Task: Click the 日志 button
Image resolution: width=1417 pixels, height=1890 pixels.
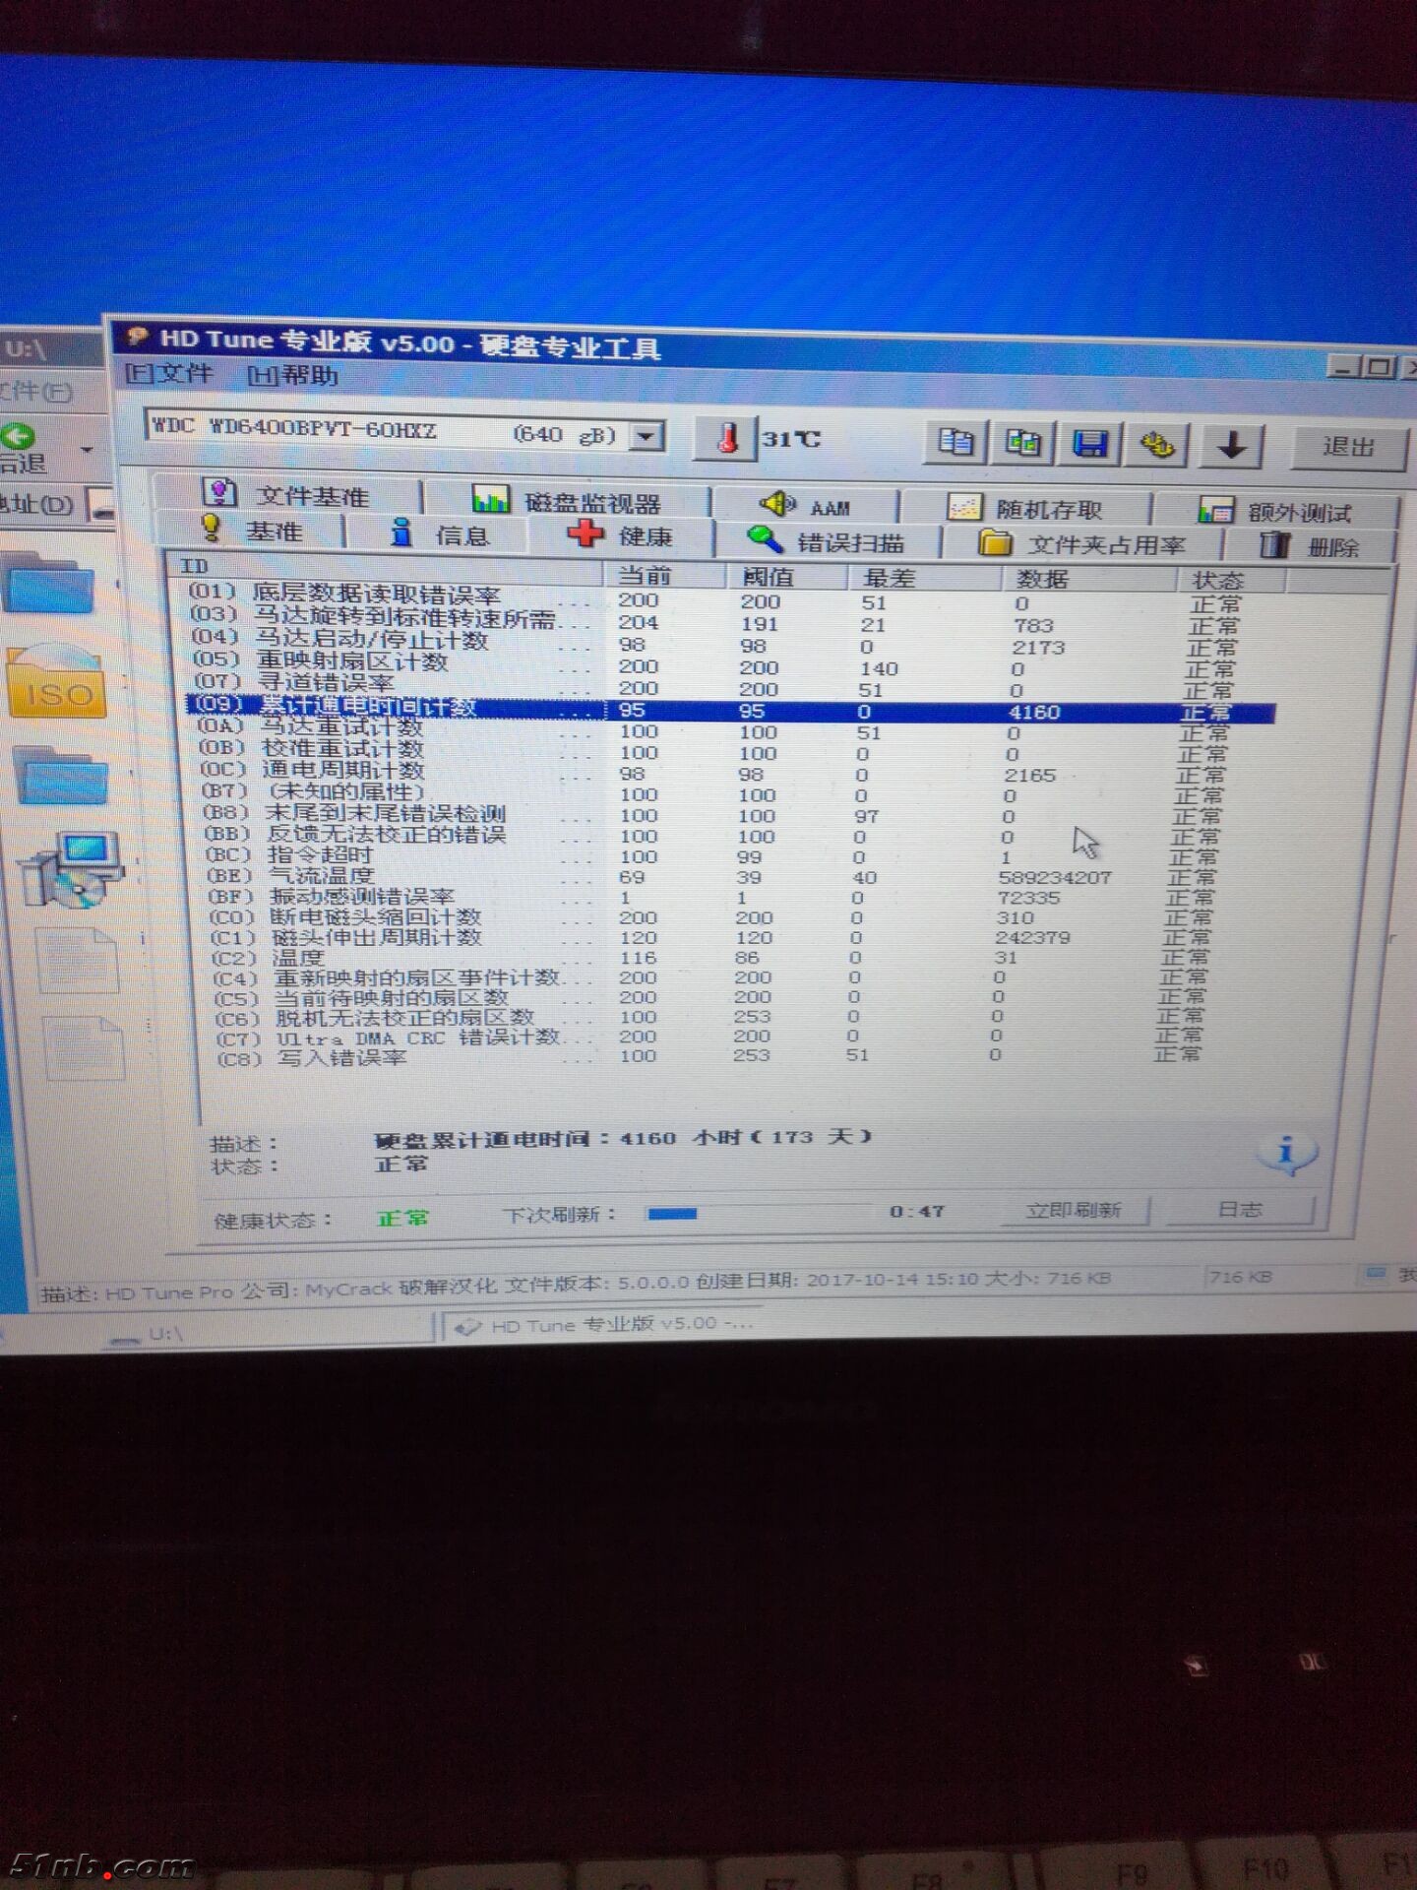Action: pyautogui.click(x=1239, y=1210)
